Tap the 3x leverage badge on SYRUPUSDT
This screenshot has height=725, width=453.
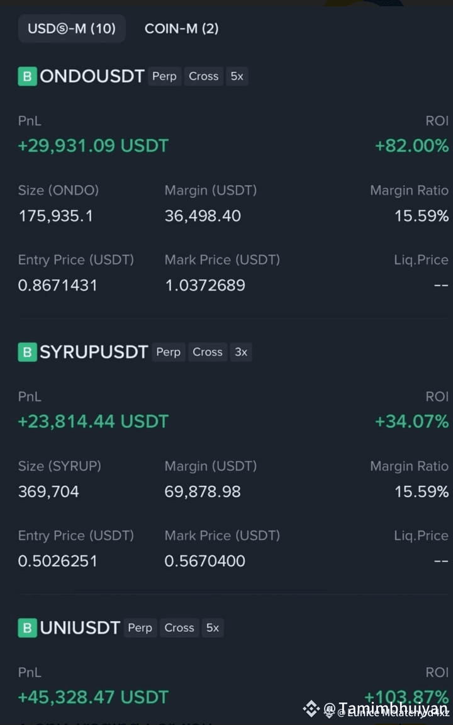pos(241,352)
